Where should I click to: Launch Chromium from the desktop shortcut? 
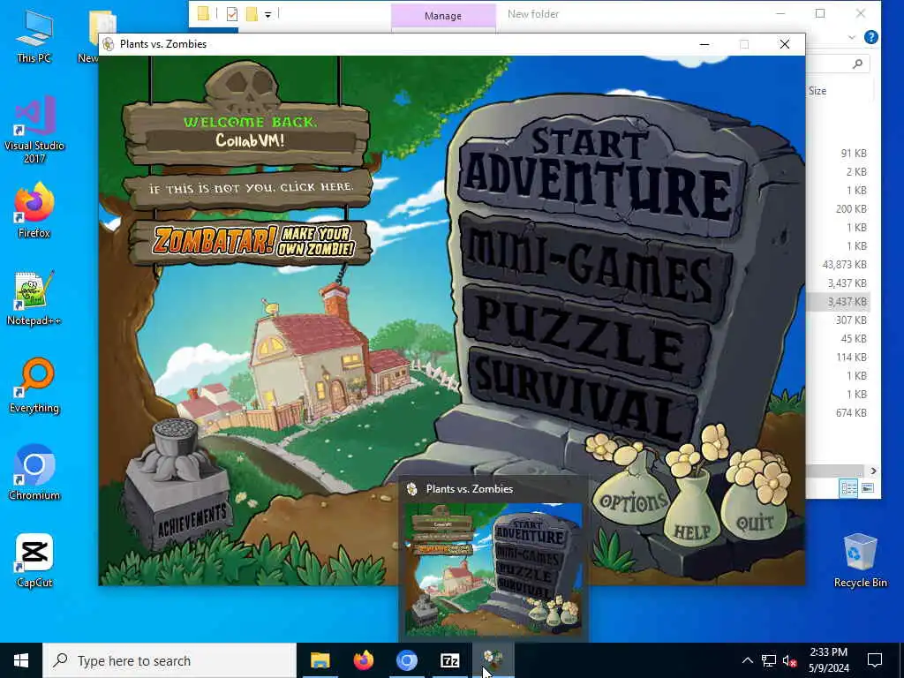click(x=34, y=473)
